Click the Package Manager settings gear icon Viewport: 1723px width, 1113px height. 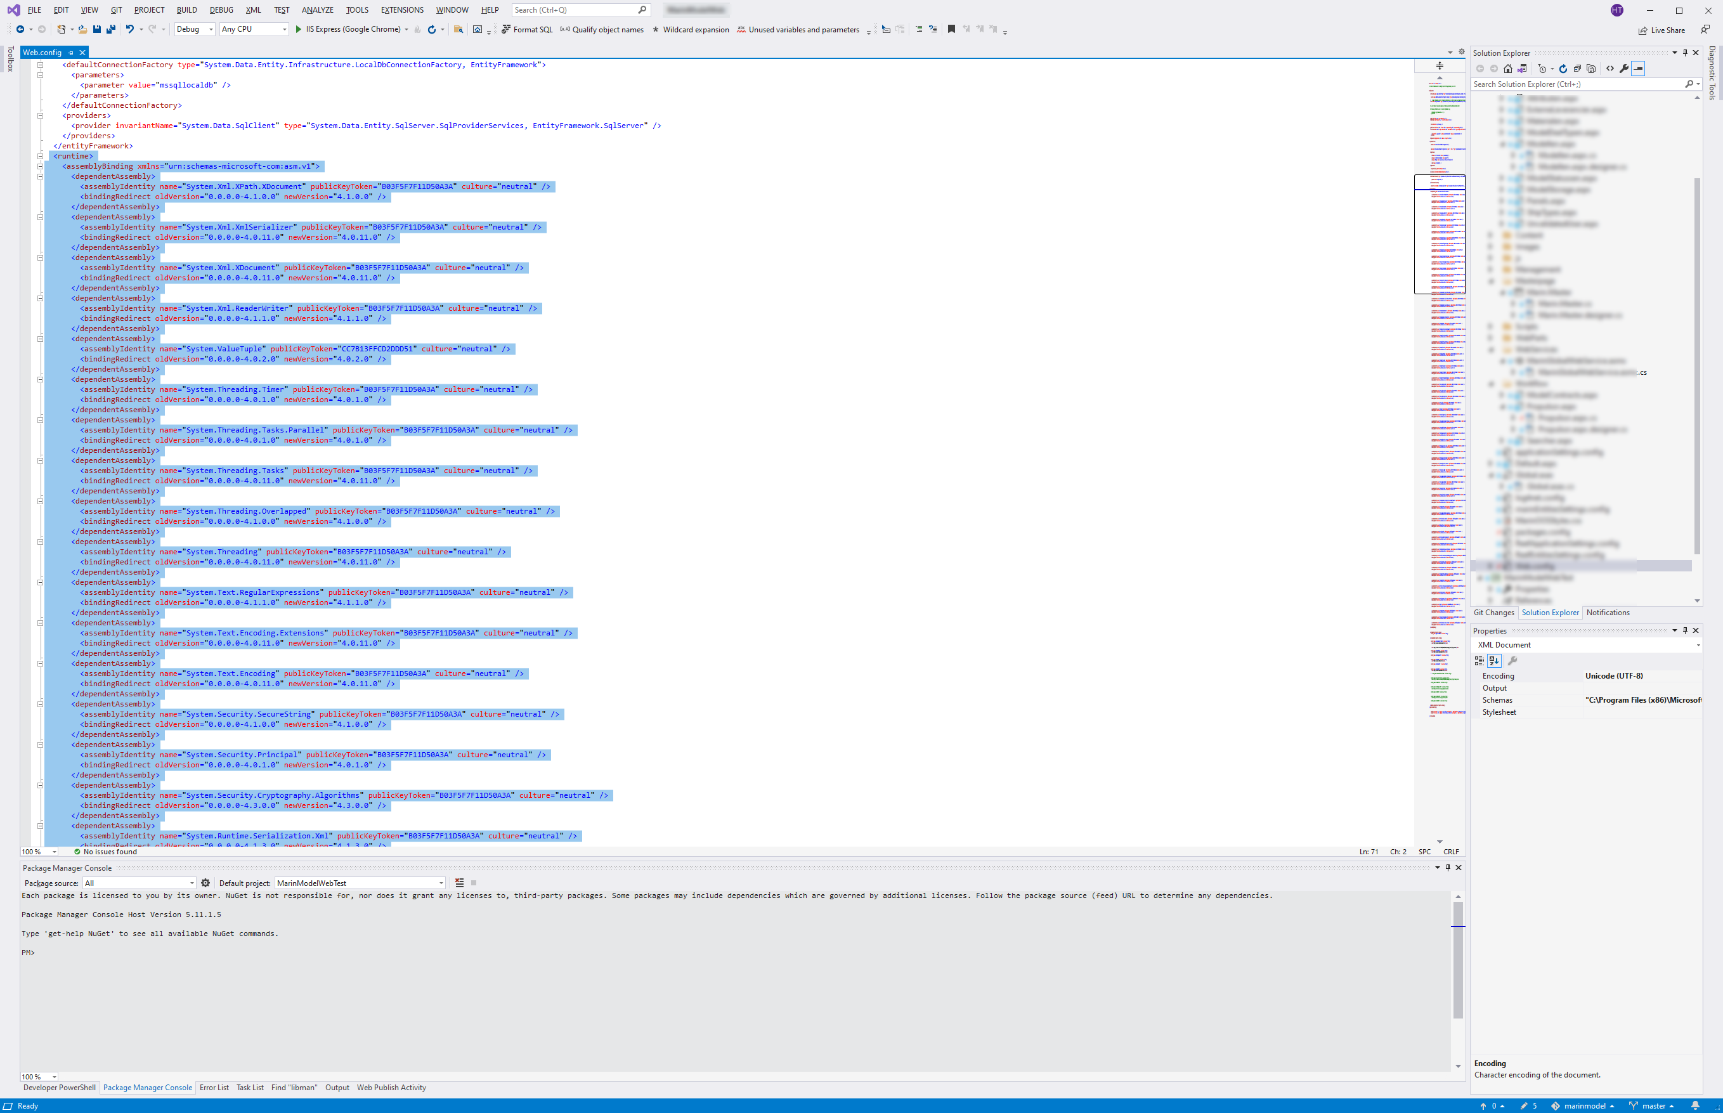(x=205, y=883)
